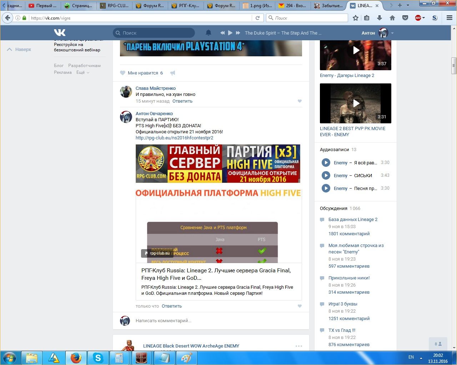The image size is (457, 365).
Task: Expand the Ещё menu in the sidebar
Action: pyautogui.click(x=82, y=72)
